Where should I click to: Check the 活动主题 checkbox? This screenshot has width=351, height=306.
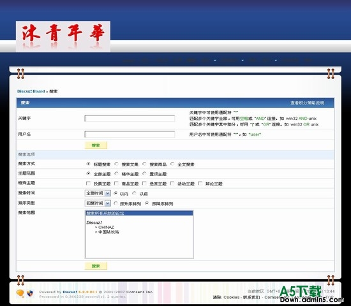click(x=172, y=184)
